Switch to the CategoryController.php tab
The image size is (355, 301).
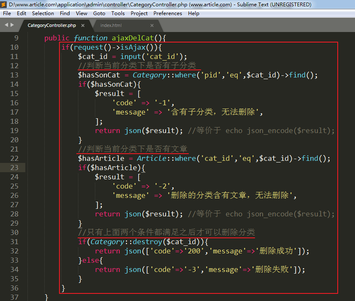[x=51, y=26]
